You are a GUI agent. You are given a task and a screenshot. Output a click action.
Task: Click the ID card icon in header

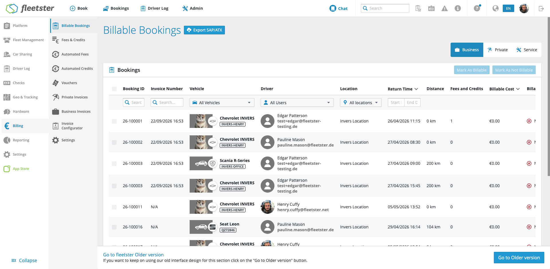click(431, 8)
